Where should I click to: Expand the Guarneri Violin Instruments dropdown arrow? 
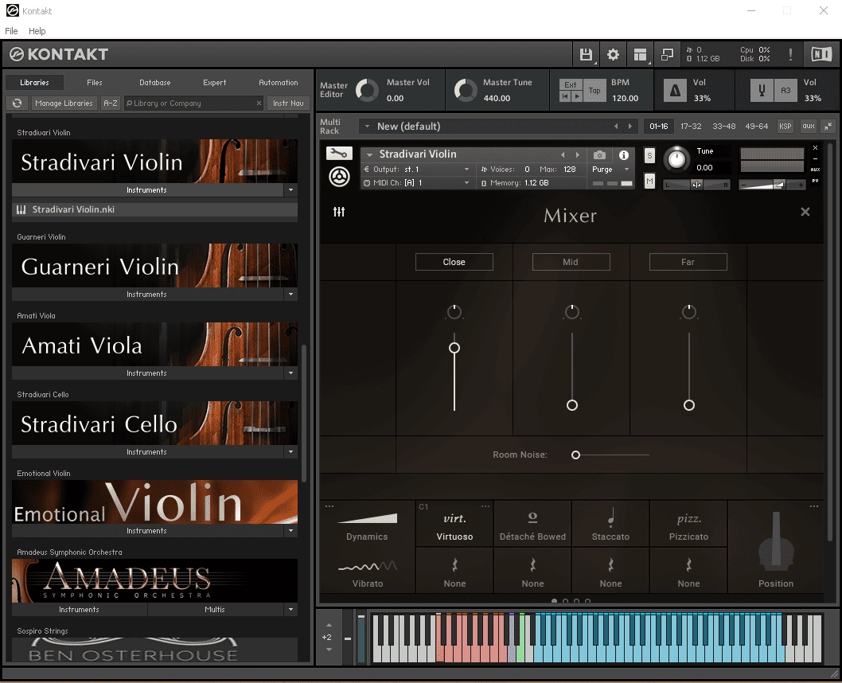coord(290,295)
